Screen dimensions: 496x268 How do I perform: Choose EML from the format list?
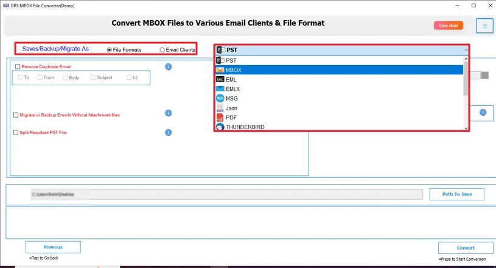(x=340, y=79)
